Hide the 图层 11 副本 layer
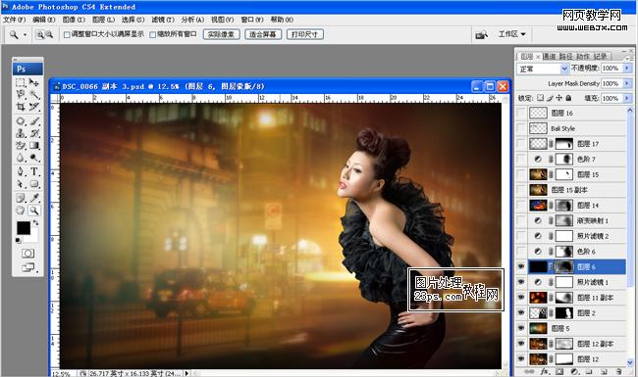 pos(521,298)
